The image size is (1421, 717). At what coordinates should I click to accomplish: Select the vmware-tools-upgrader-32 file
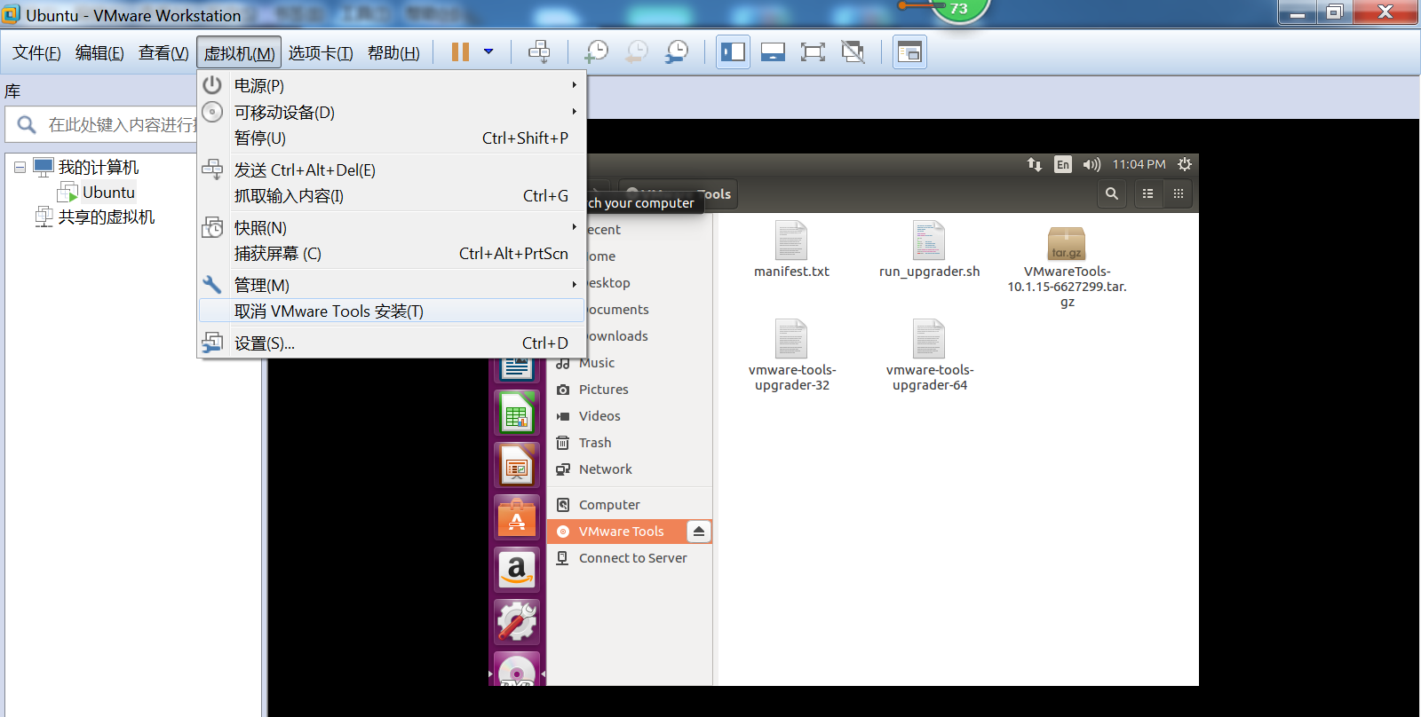point(791,355)
